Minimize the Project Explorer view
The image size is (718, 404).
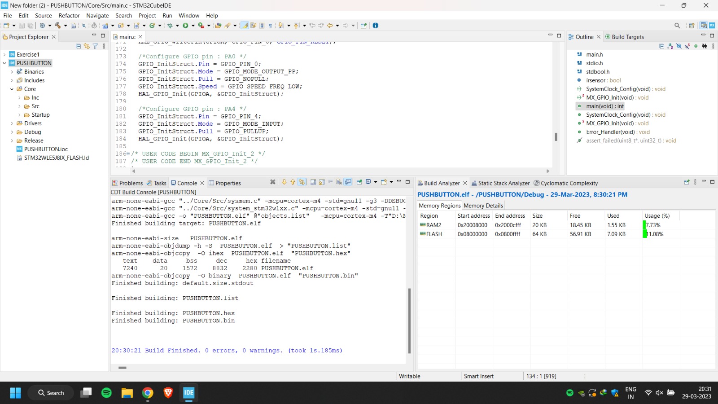[94, 35]
